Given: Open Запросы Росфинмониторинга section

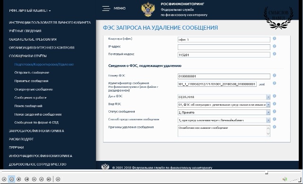Looking at the screenshot, I should coord(36,131).
